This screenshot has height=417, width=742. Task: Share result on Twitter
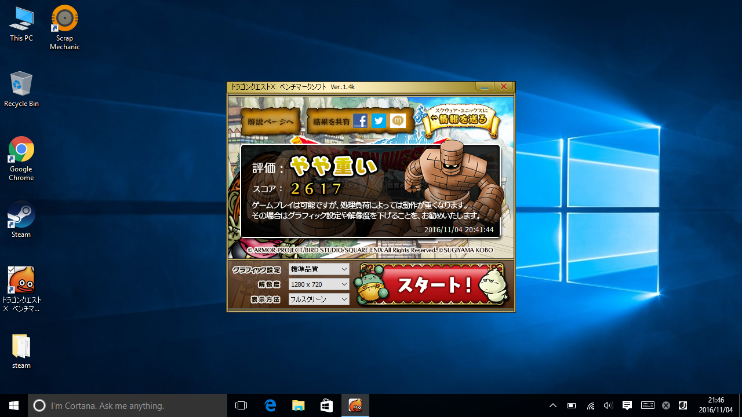click(379, 120)
